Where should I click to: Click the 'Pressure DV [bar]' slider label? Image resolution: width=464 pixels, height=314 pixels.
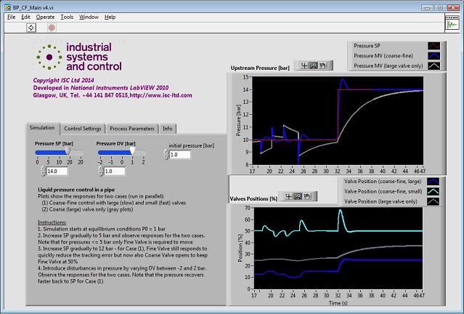116,143
